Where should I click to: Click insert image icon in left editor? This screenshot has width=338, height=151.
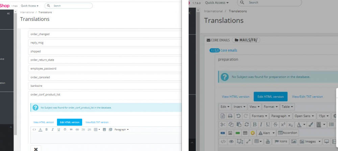104,129
